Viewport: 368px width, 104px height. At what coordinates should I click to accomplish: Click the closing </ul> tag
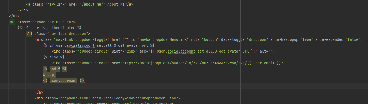pyautogui.click(x=14, y=16)
